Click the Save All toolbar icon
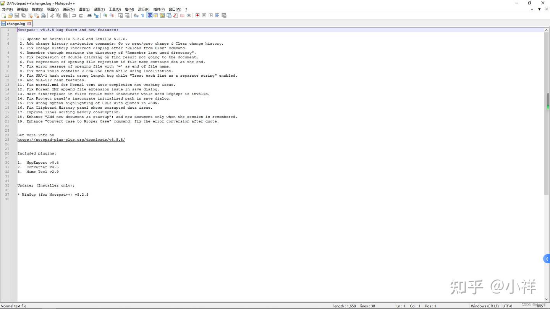The width and height of the screenshot is (550, 309). [x=24, y=16]
